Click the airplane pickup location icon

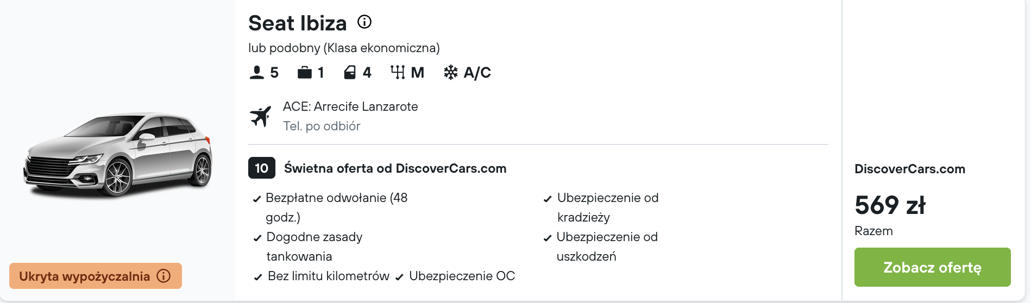(x=261, y=116)
